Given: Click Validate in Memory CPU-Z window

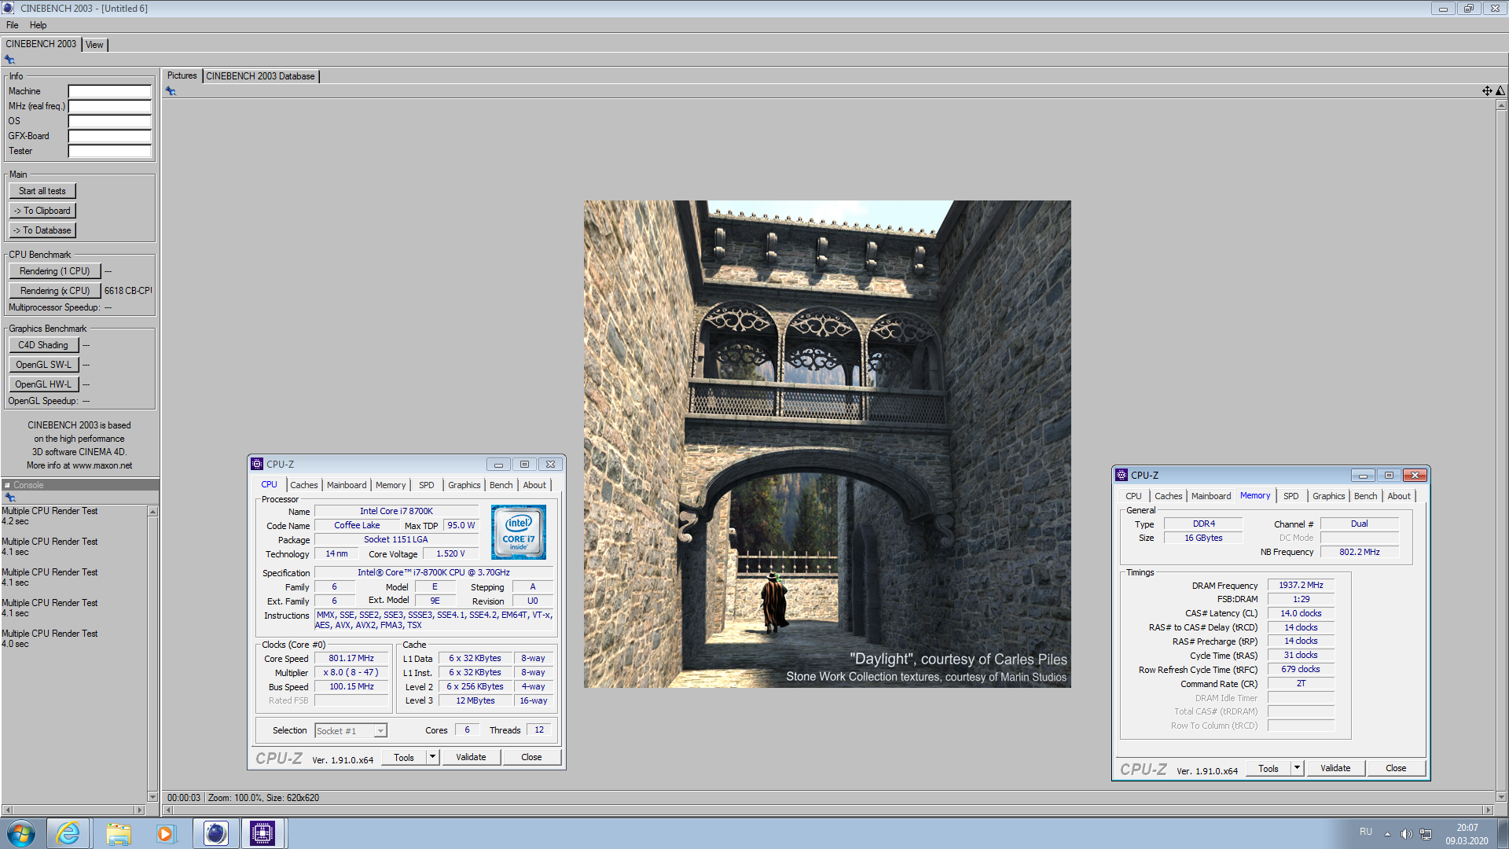Looking at the screenshot, I should pyautogui.click(x=1335, y=768).
